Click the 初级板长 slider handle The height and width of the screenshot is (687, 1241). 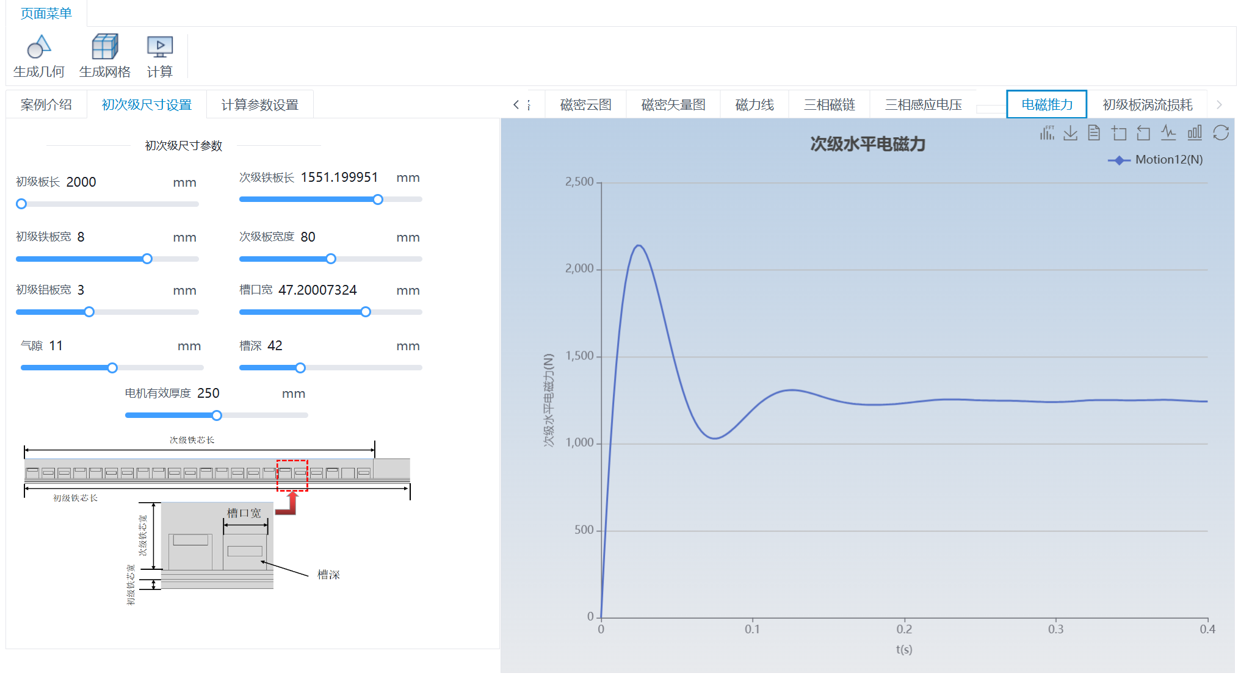click(x=21, y=204)
